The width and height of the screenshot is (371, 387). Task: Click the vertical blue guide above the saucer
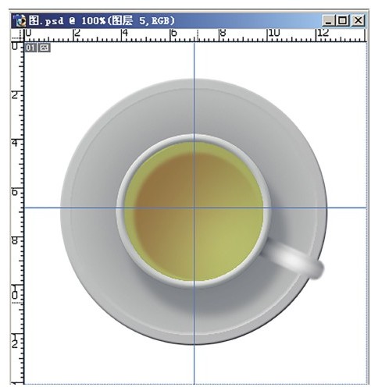point(194,60)
